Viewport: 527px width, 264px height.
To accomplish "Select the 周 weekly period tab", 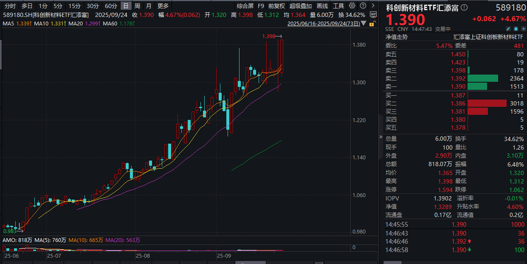I will (x=137, y=6).
